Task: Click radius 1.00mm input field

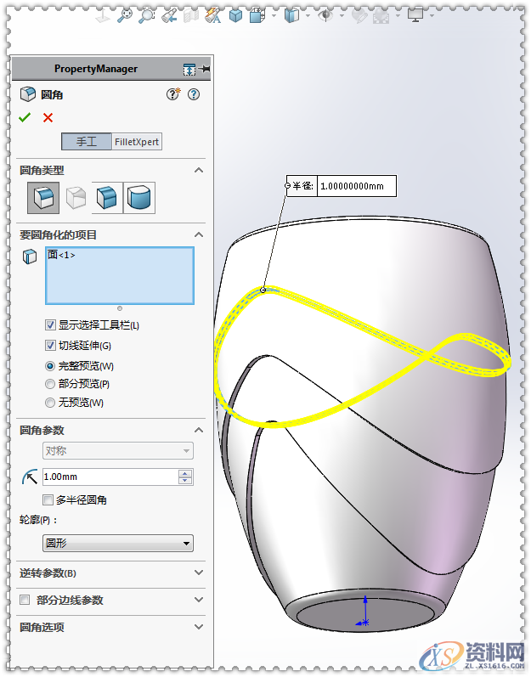Action: pos(110,477)
